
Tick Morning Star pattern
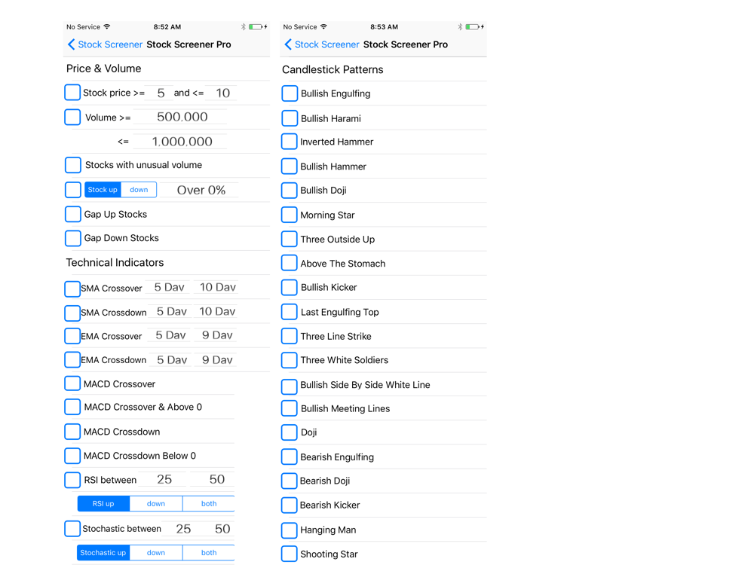point(289,215)
